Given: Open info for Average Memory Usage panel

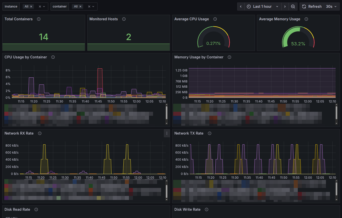Looking at the screenshot, I should tap(306, 19).
